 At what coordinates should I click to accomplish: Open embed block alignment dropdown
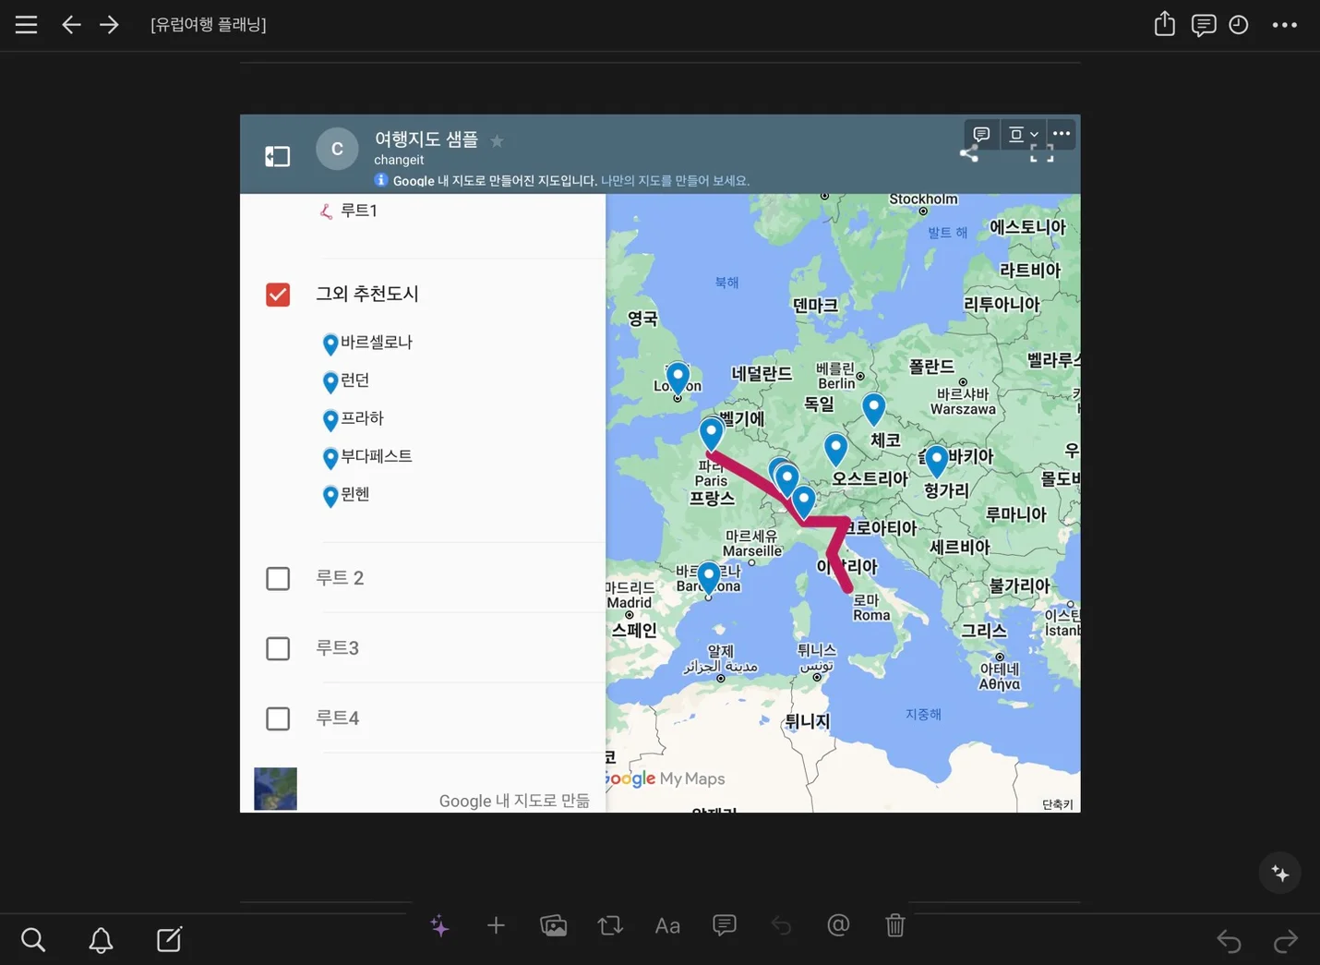tap(1023, 134)
